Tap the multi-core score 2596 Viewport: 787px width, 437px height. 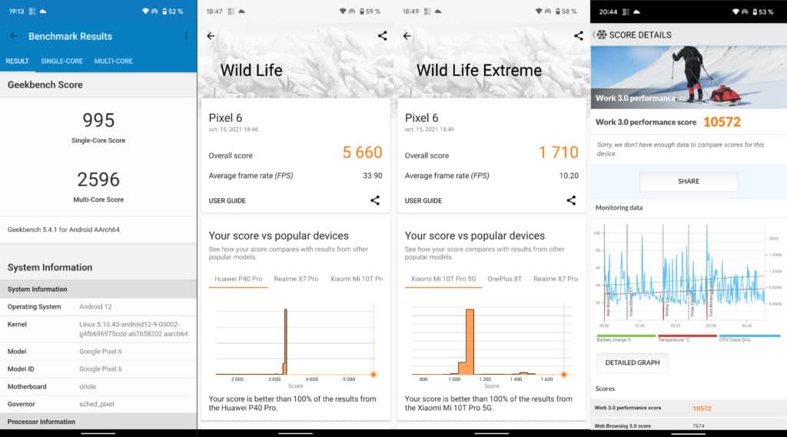(98, 180)
